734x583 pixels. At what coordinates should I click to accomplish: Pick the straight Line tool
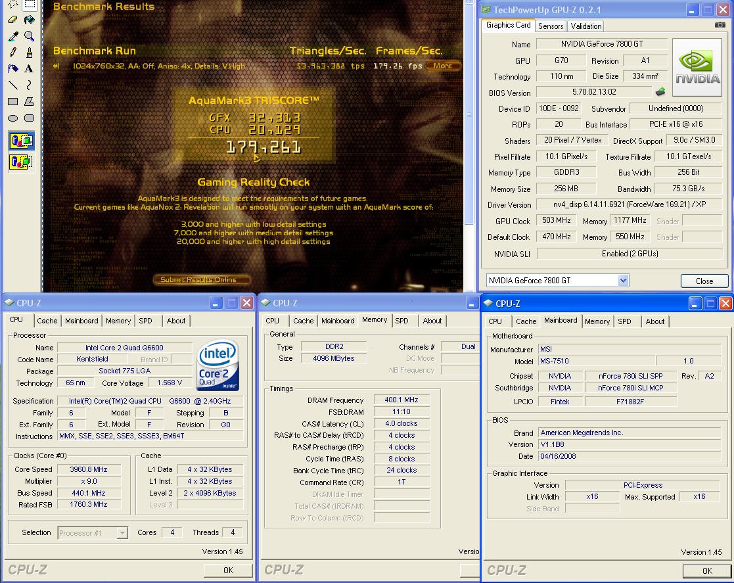tap(13, 85)
